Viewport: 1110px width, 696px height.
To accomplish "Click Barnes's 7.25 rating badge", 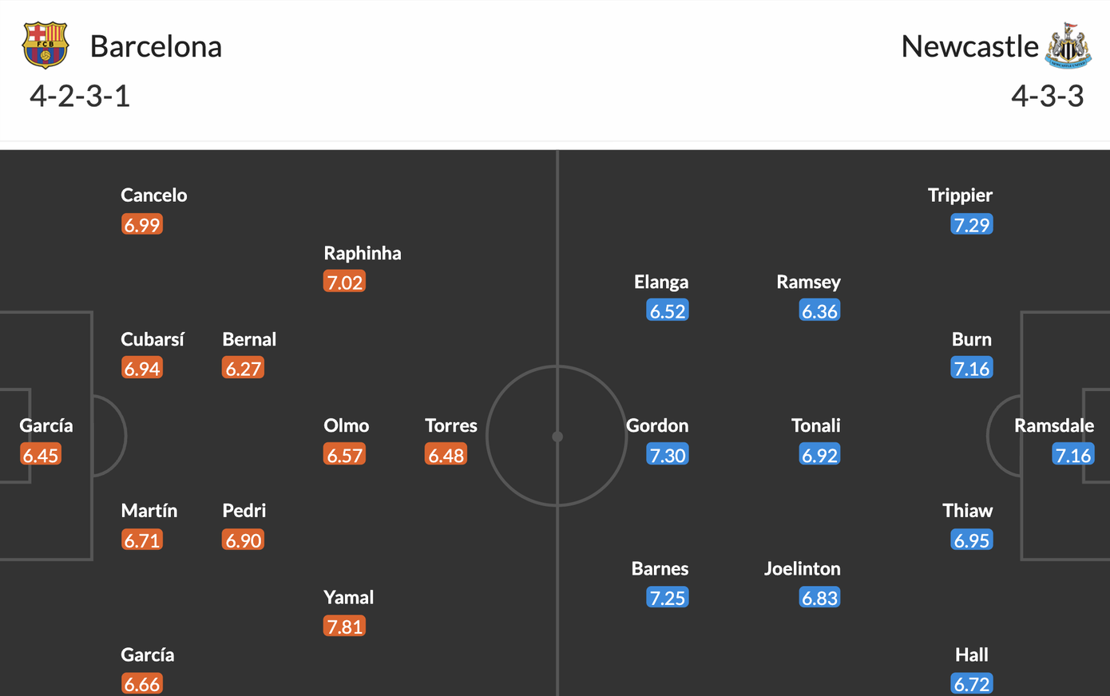I will pyautogui.click(x=667, y=598).
